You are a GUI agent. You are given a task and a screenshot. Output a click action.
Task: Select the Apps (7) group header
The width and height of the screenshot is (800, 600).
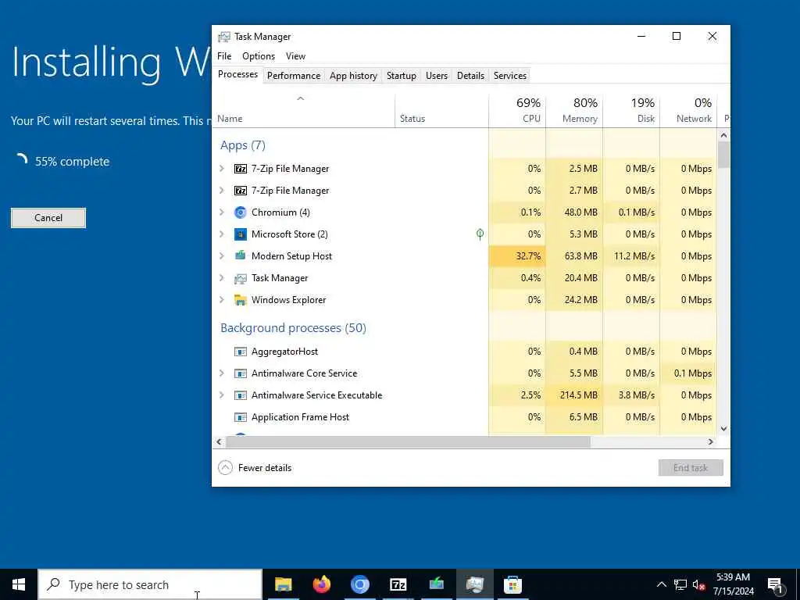tap(243, 145)
